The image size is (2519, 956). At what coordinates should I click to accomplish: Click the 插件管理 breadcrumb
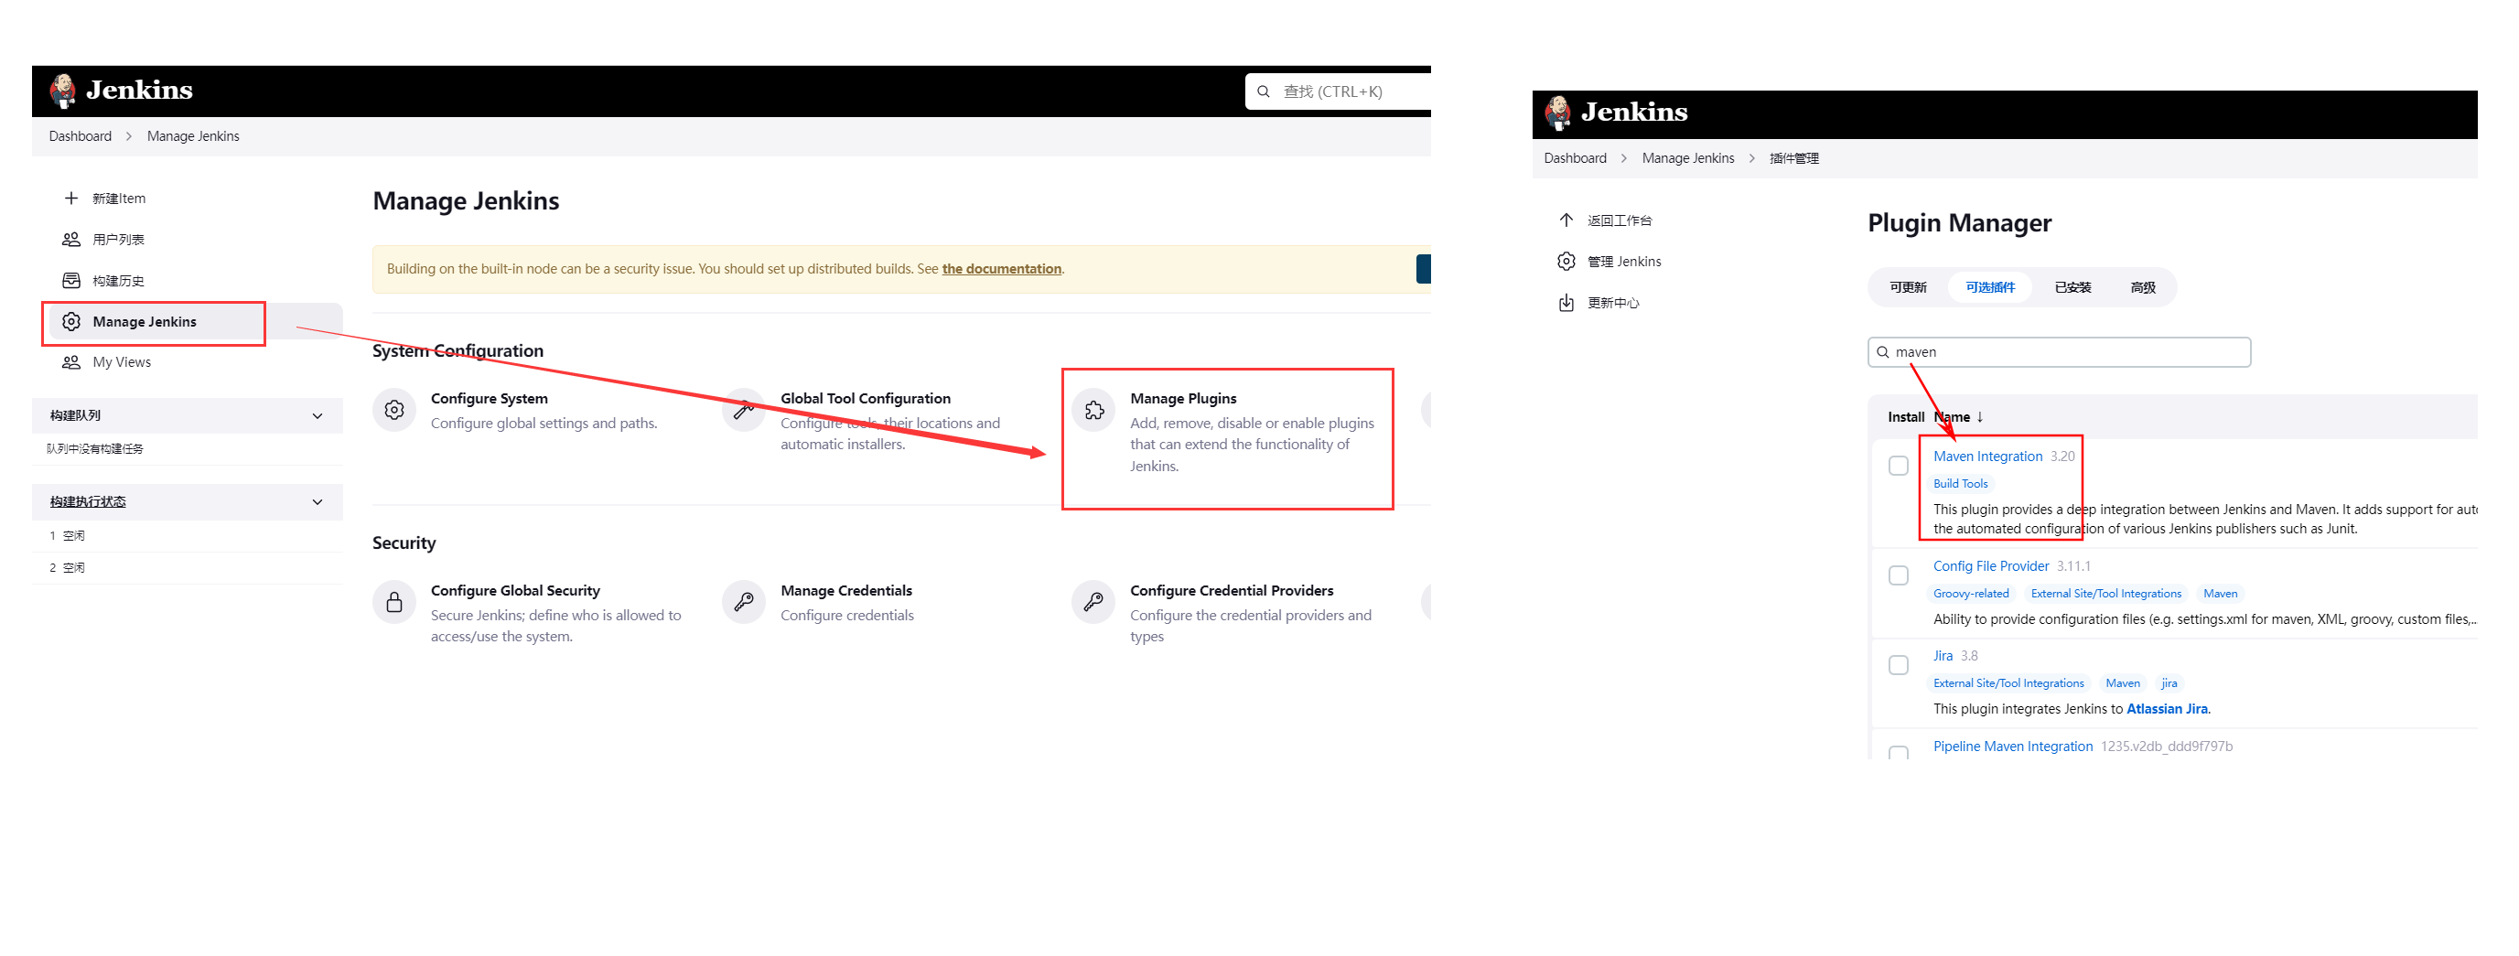point(1794,158)
